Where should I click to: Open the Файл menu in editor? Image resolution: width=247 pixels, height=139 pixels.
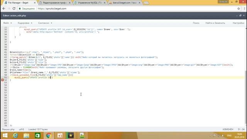[x=7, y=23]
